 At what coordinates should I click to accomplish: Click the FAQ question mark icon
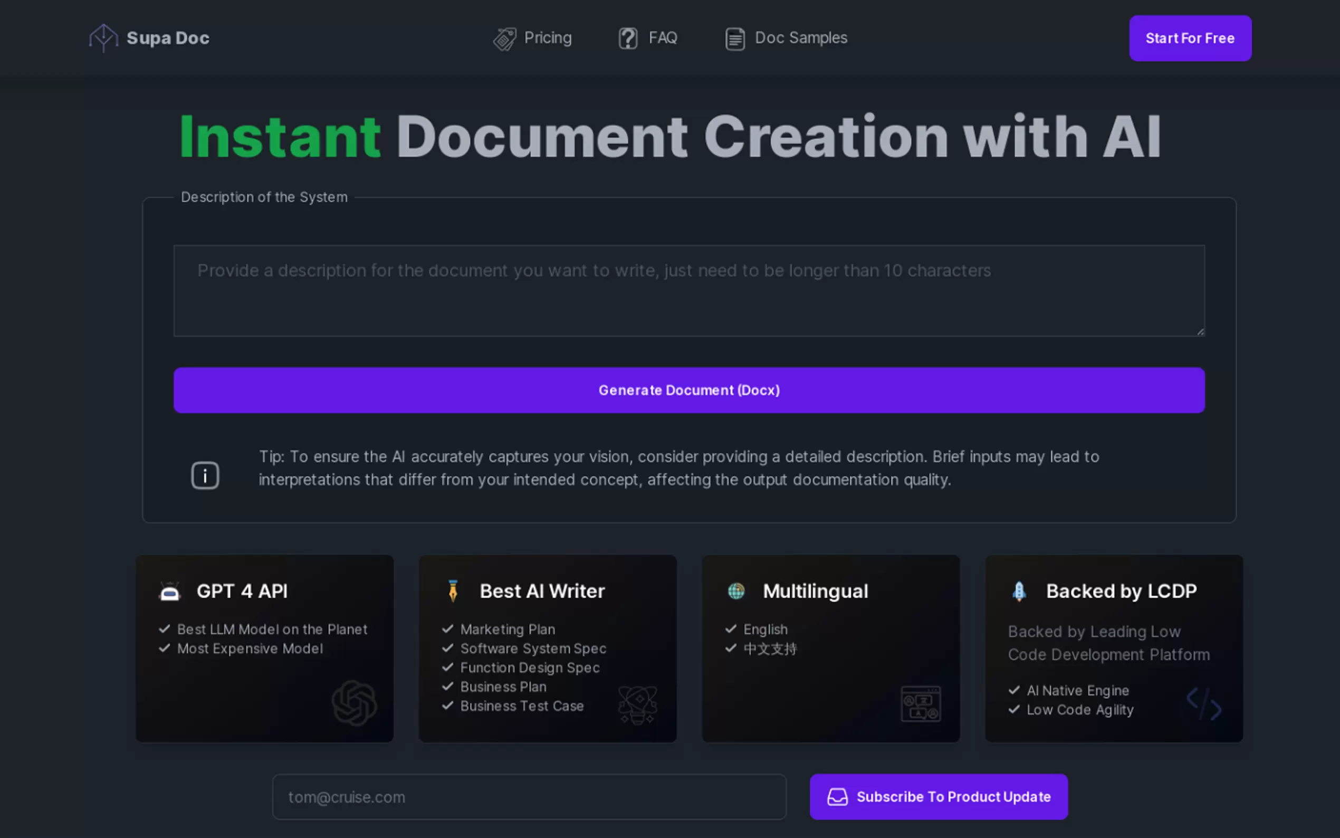pos(628,38)
